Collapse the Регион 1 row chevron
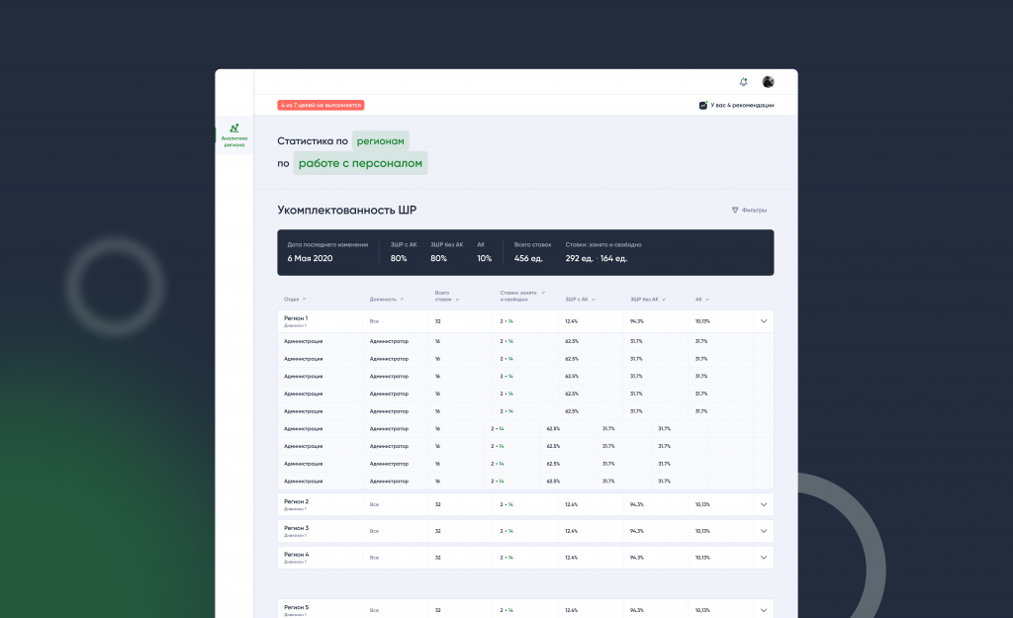Image resolution: width=1013 pixels, height=618 pixels. point(764,321)
